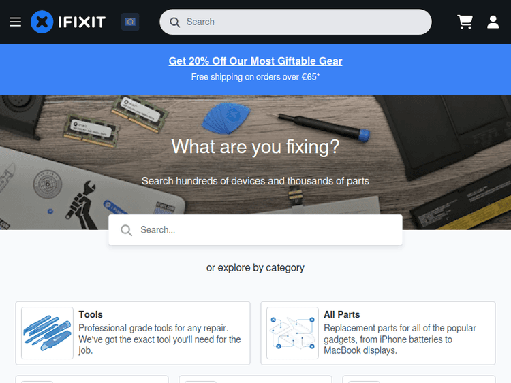Screen dimensions: 511x383
Task: Click the All Parts card description text
Action: coord(400,339)
